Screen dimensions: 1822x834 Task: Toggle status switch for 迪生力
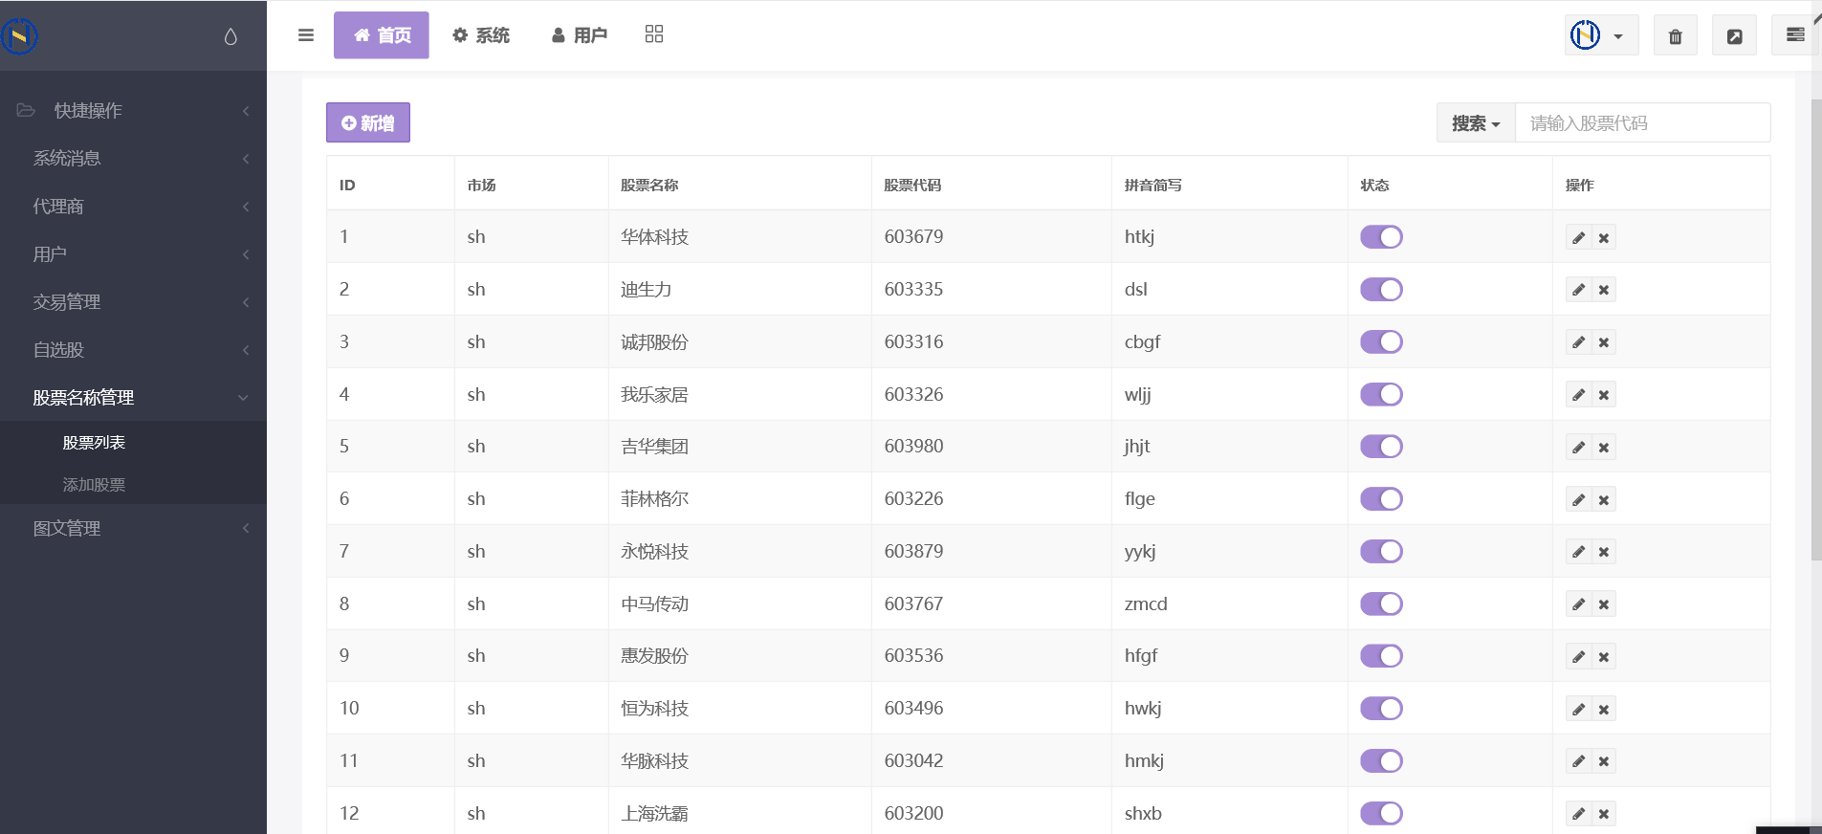click(1381, 290)
